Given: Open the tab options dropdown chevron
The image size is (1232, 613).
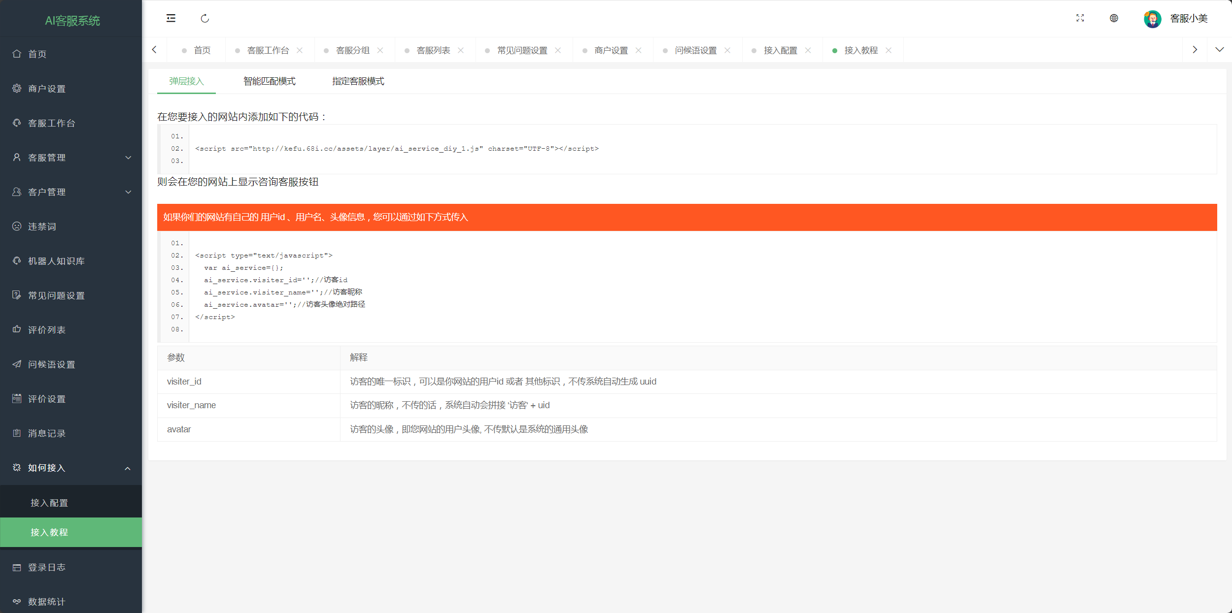Looking at the screenshot, I should pos(1220,50).
